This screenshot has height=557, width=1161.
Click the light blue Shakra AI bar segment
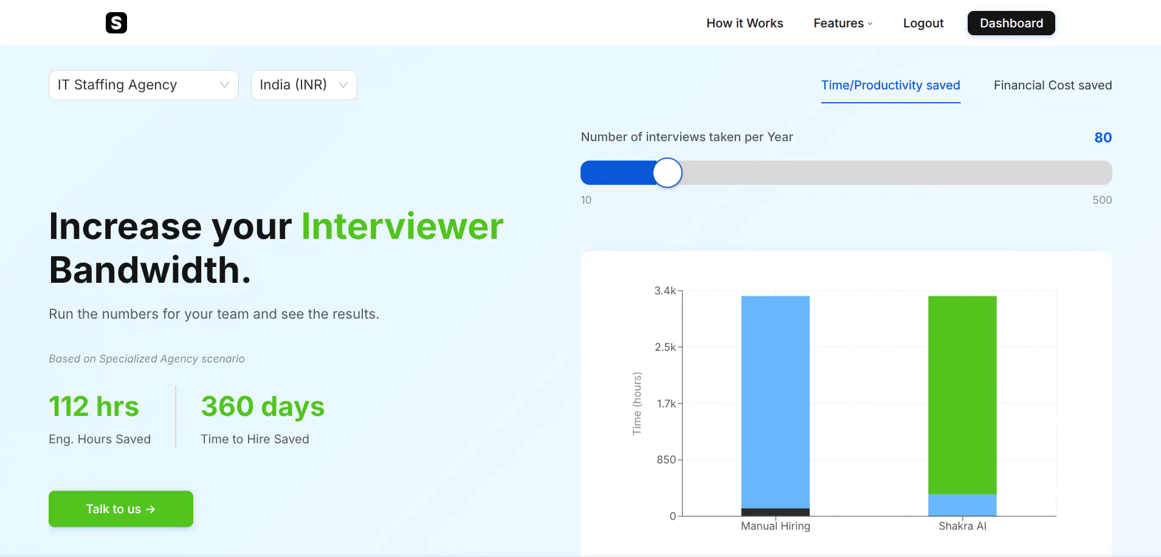(x=962, y=505)
